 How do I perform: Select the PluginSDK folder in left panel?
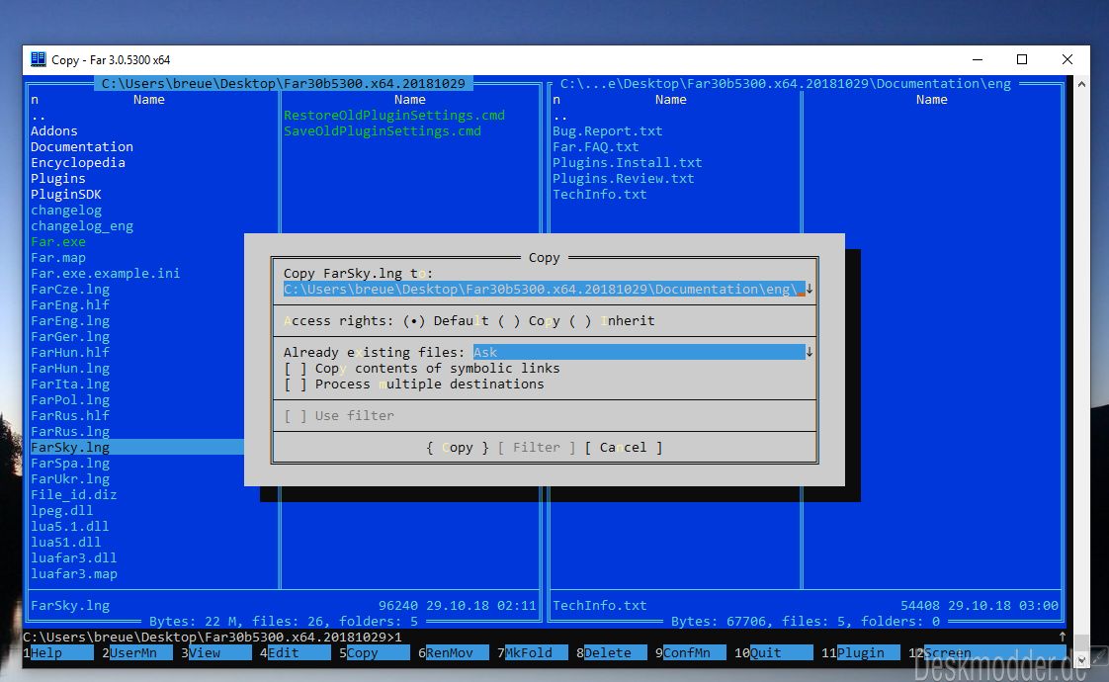pos(66,194)
